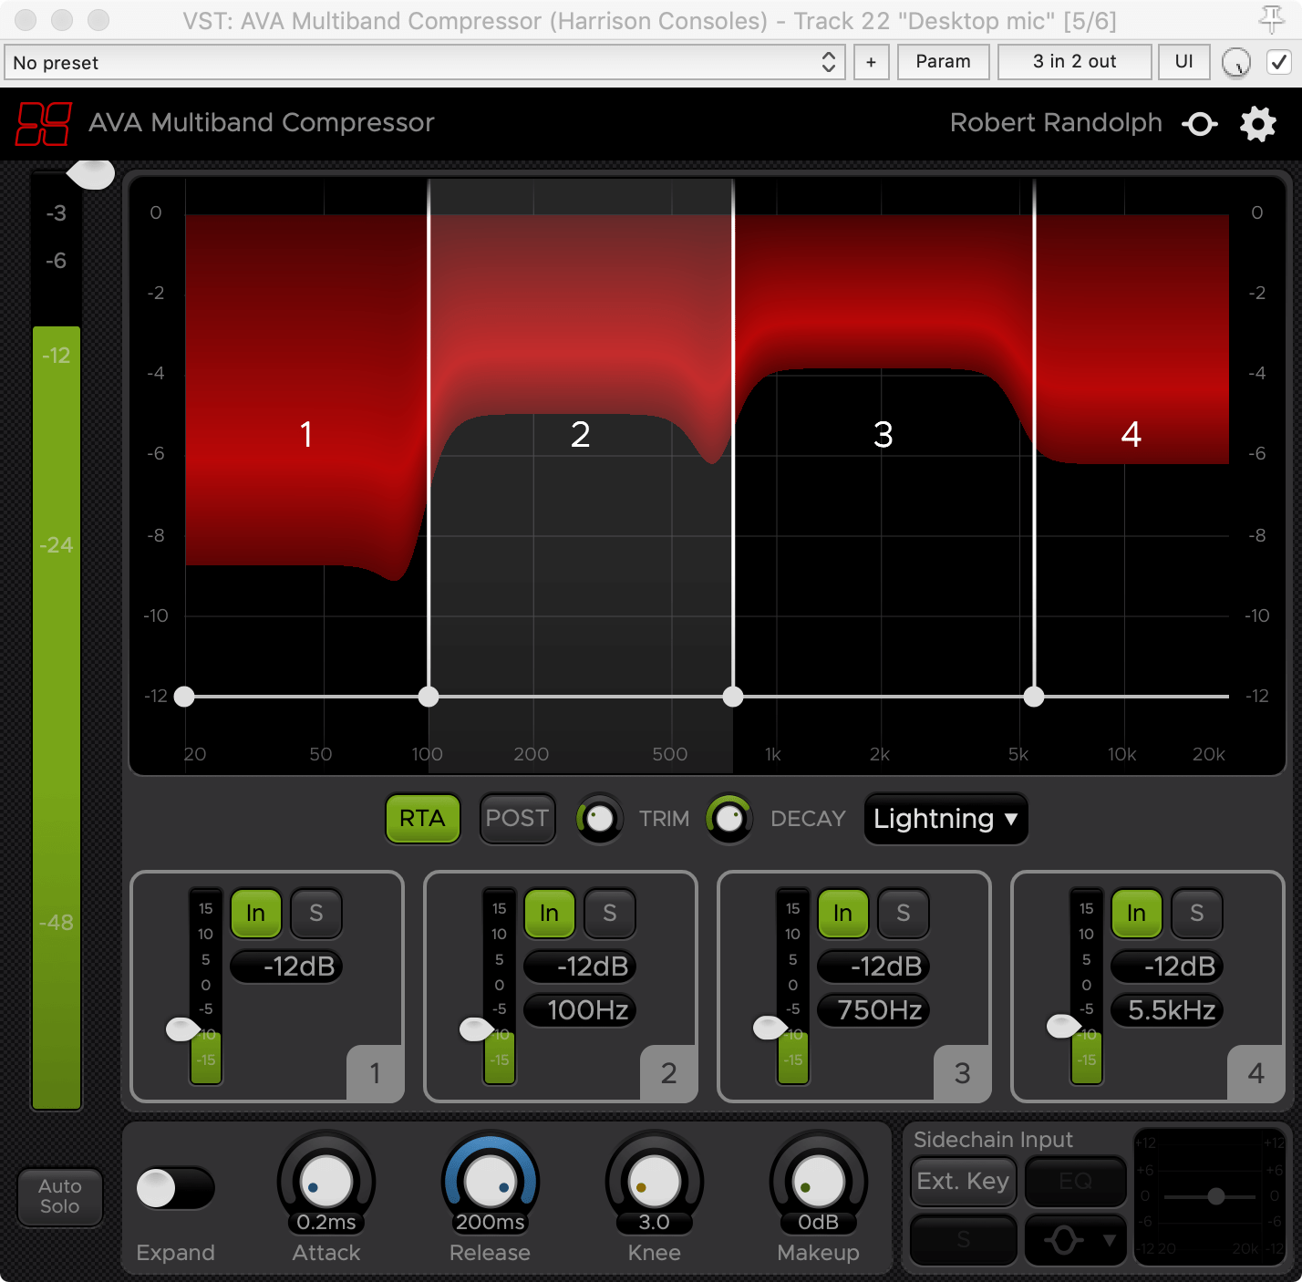
Task: Solo band 3 with S button
Action: (903, 913)
